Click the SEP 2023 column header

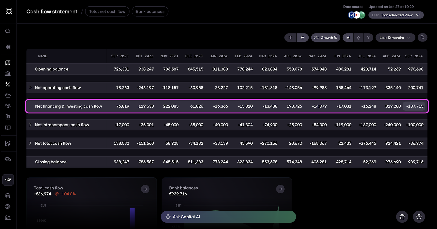coord(120,56)
